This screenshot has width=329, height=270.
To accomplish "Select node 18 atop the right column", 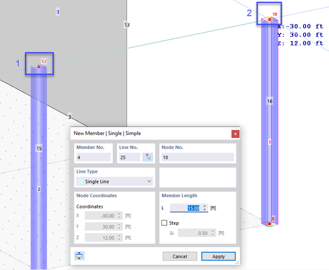I will tap(270, 20).
